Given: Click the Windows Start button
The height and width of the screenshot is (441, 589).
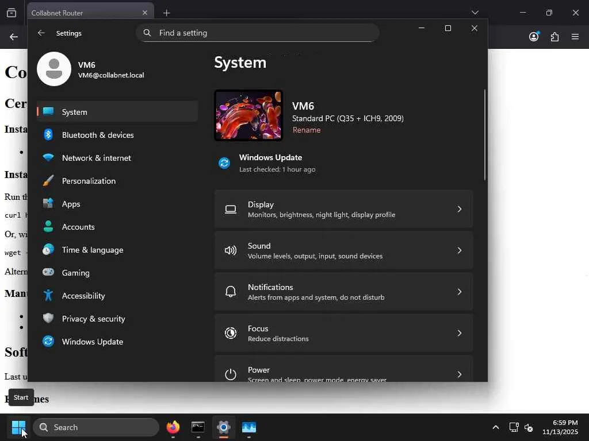Looking at the screenshot, I should (x=18, y=427).
